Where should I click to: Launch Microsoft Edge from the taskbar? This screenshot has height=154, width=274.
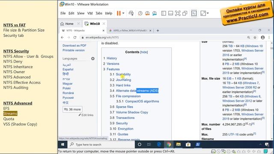[x=159, y=145]
